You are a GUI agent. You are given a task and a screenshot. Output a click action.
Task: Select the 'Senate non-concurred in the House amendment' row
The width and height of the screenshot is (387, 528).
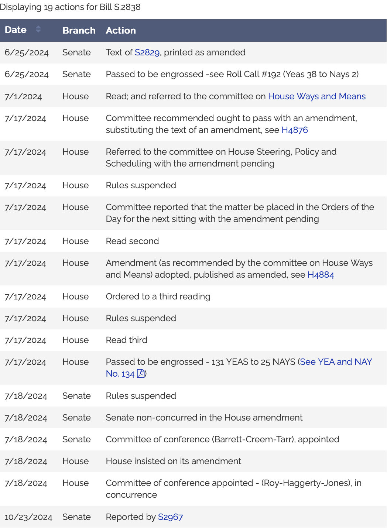[x=204, y=418]
